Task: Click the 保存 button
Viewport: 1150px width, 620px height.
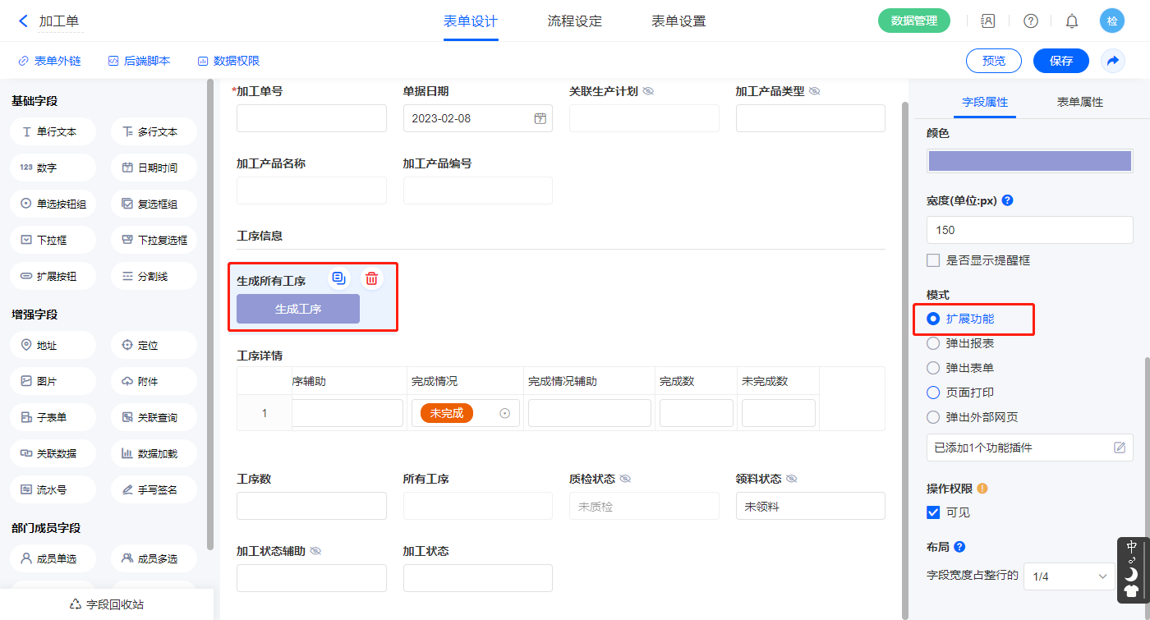Action: pos(1060,61)
